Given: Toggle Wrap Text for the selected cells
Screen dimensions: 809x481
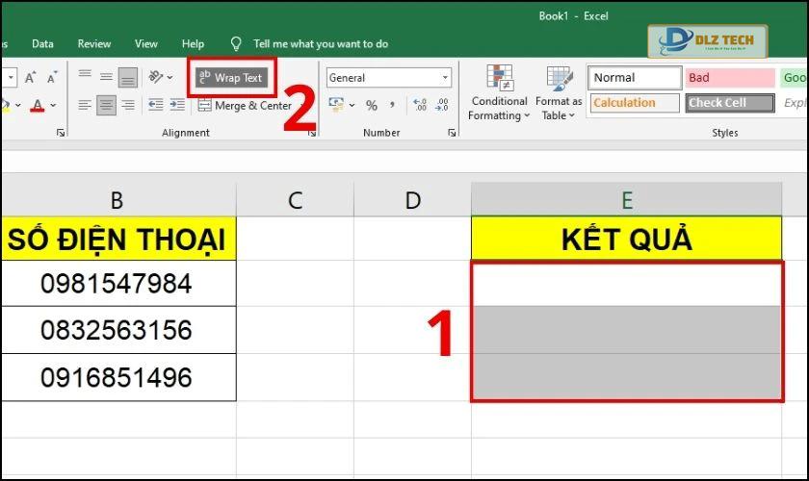Looking at the screenshot, I should pyautogui.click(x=232, y=78).
